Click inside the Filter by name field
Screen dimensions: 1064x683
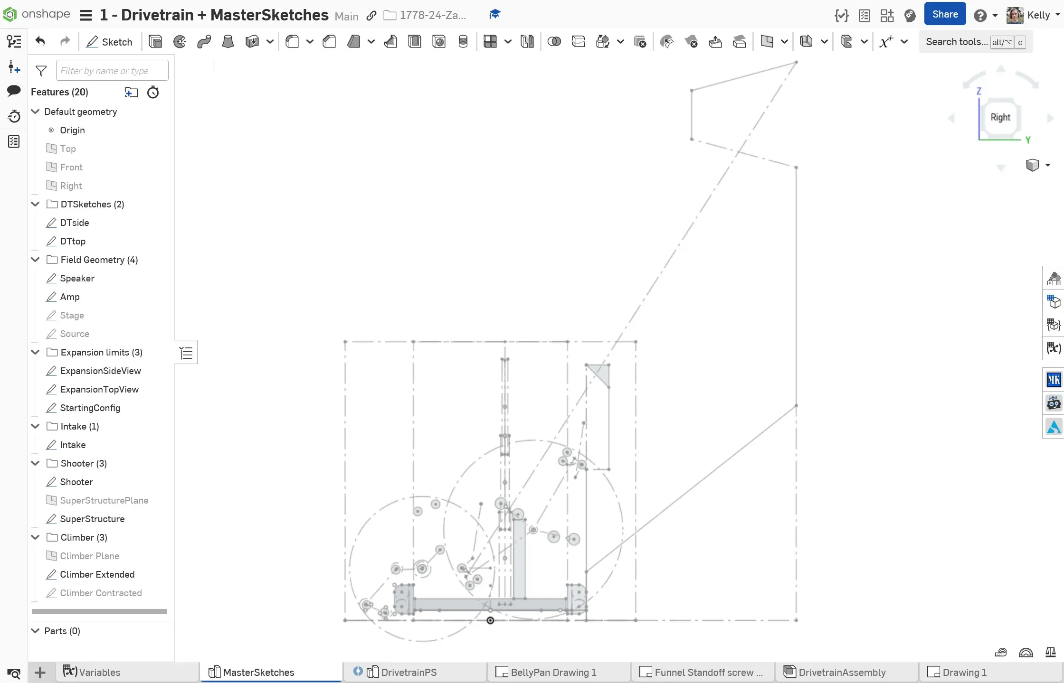pyautogui.click(x=112, y=70)
